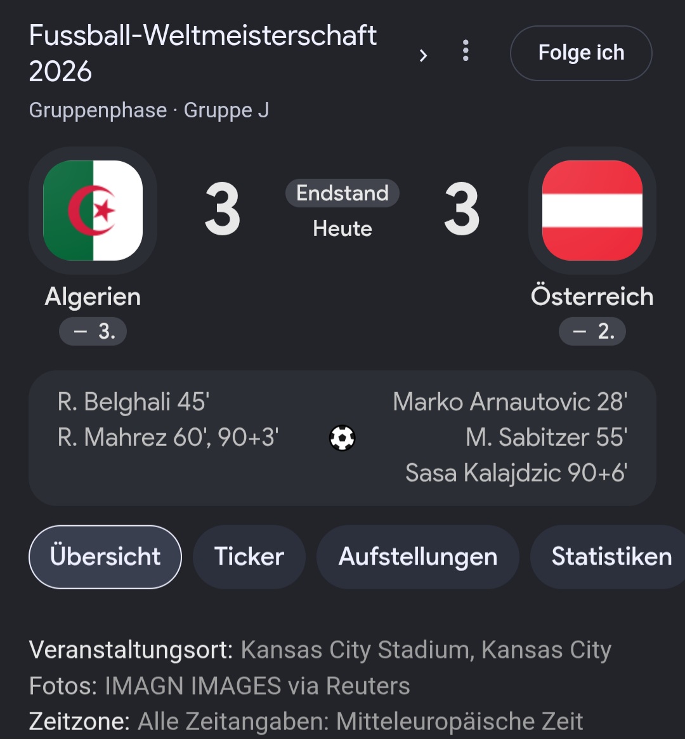Tap Algeria's group rank badge 3.
This screenshot has height=739, width=685.
pyautogui.click(x=93, y=331)
